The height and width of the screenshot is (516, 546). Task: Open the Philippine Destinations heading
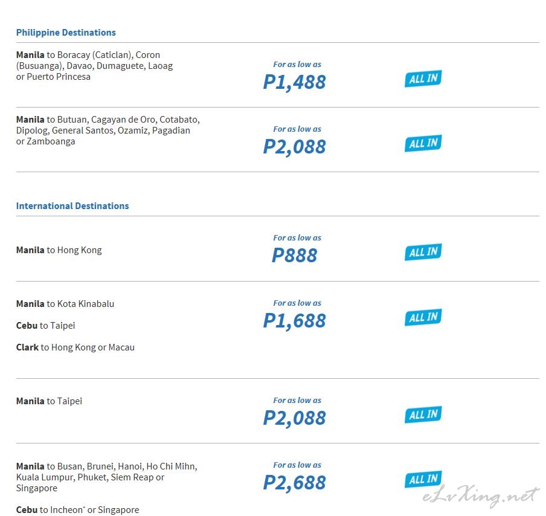tap(66, 33)
